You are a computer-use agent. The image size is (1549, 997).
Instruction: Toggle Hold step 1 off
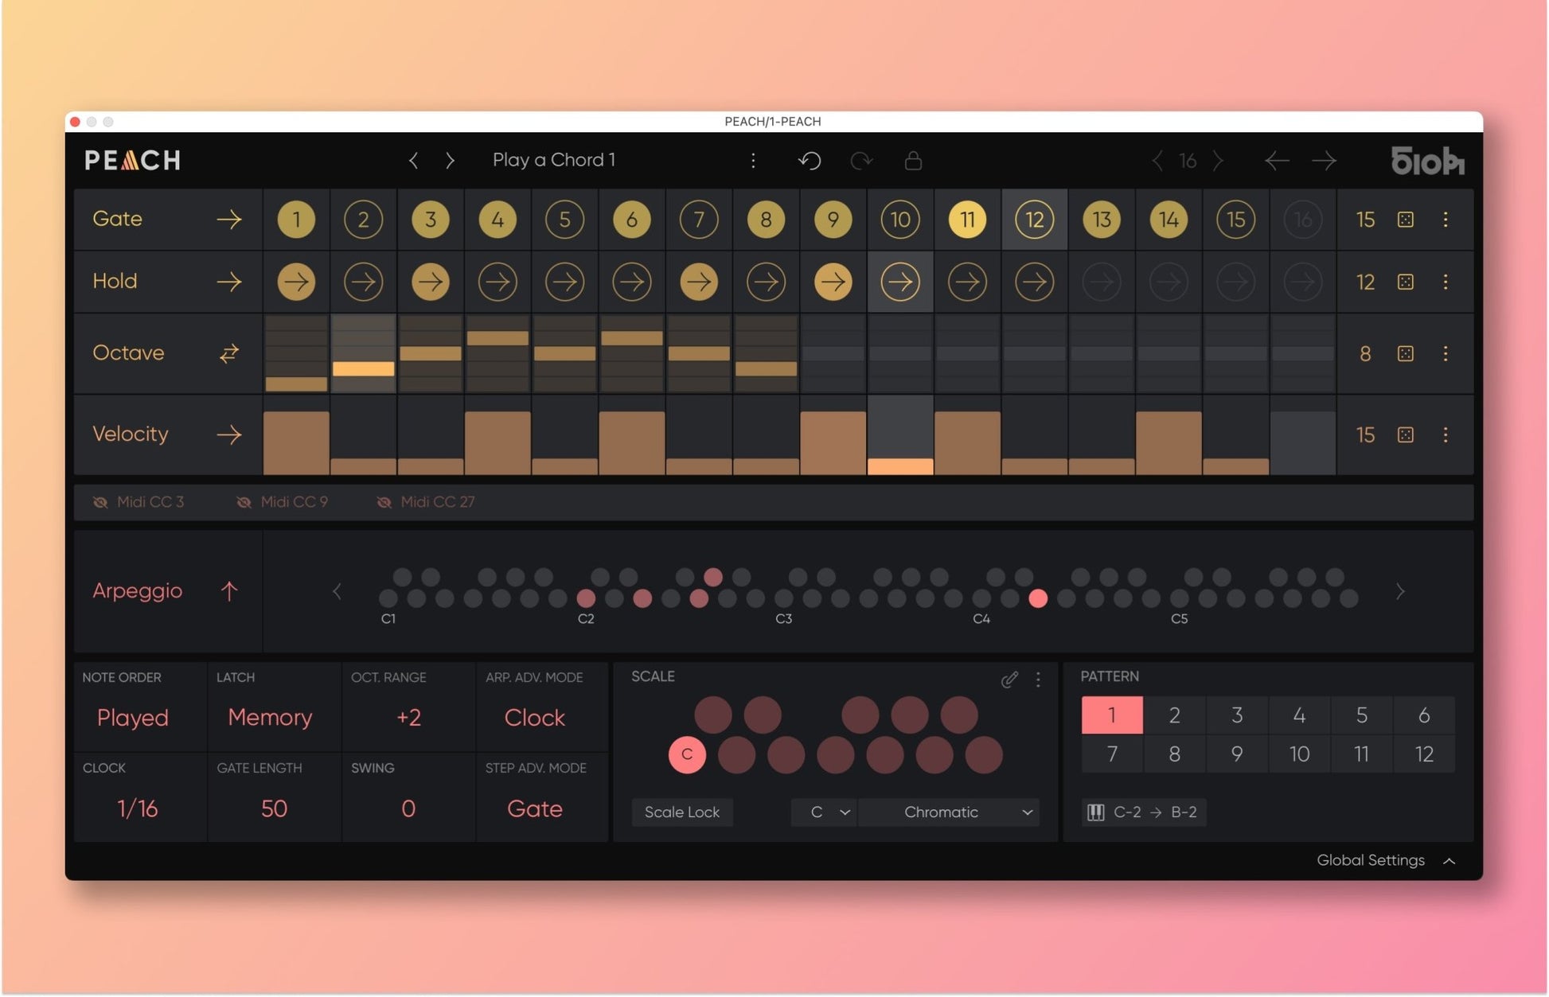tap(296, 282)
